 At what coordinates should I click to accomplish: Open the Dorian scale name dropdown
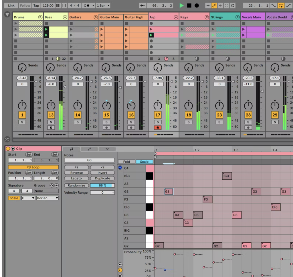click(47, 198)
